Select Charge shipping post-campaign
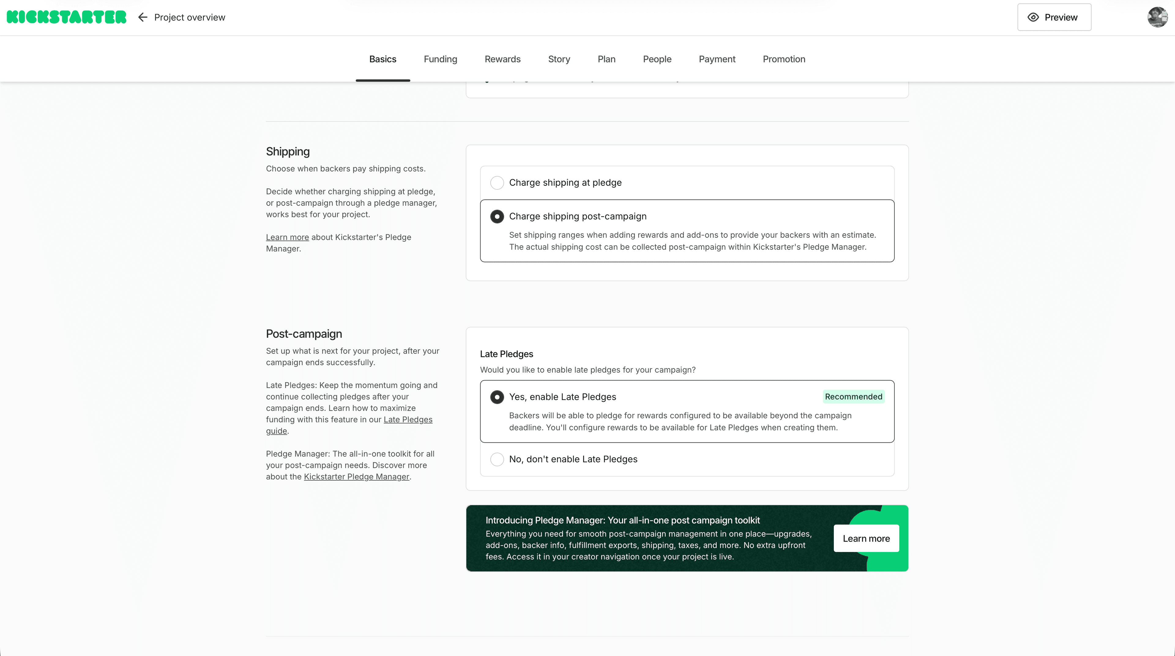The width and height of the screenshot is (1175, 656). point(497,216)
